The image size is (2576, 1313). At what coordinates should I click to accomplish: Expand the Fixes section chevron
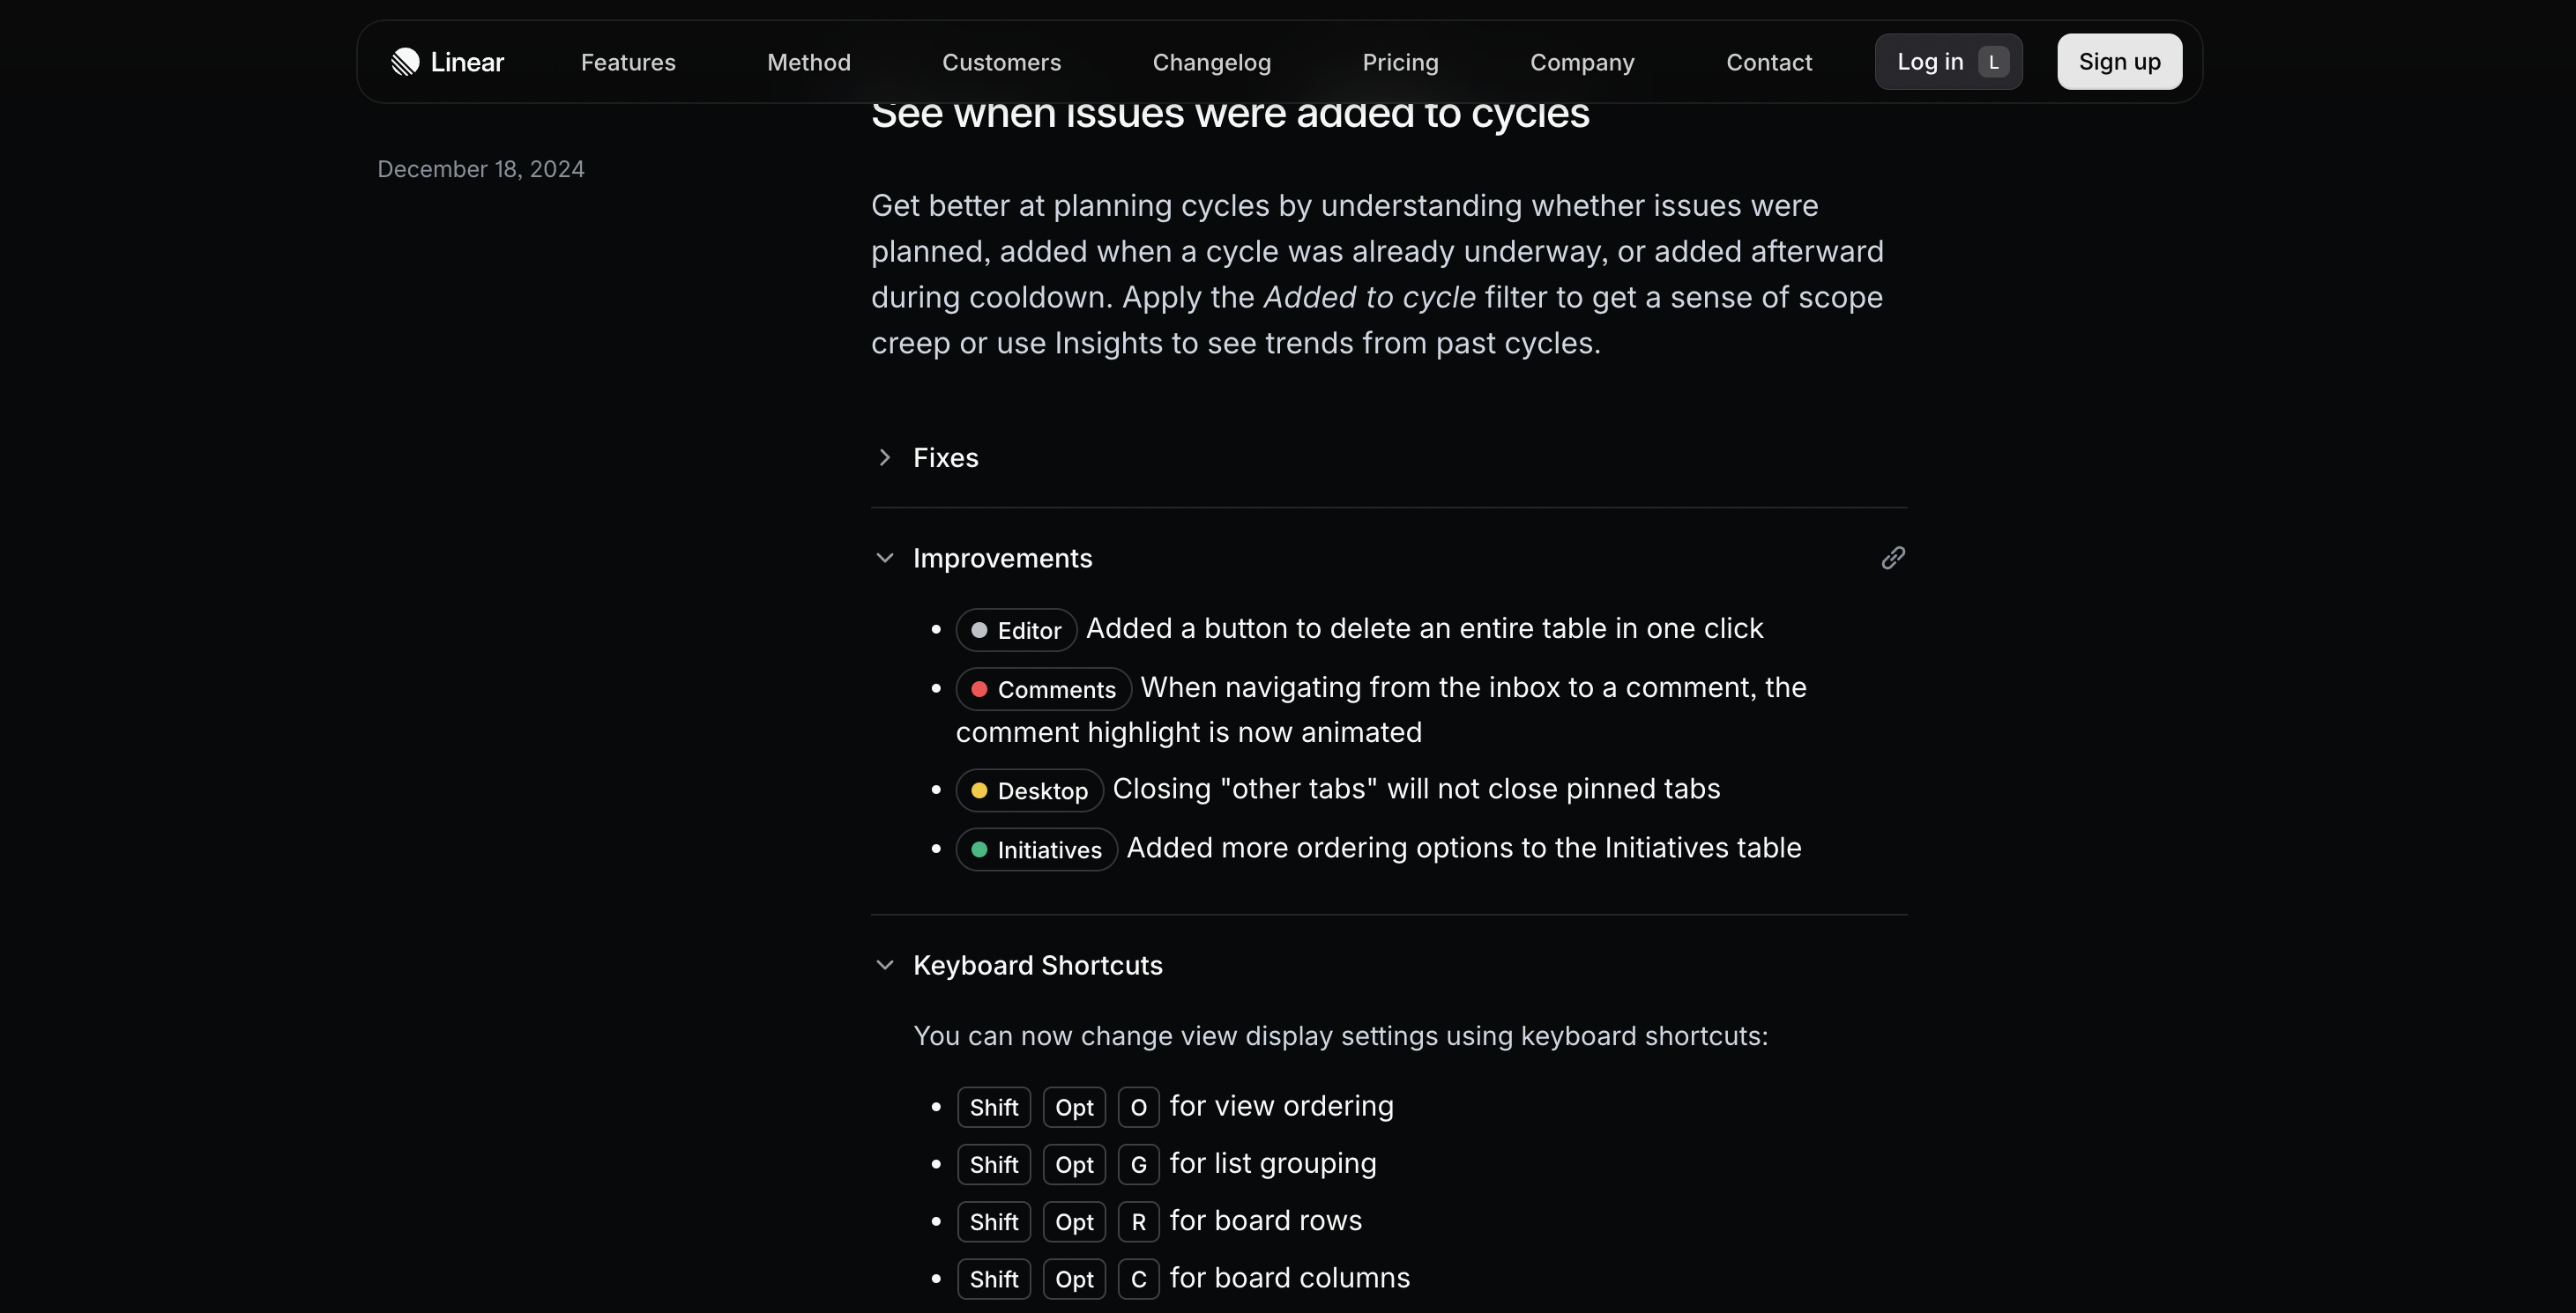(884, 457)
